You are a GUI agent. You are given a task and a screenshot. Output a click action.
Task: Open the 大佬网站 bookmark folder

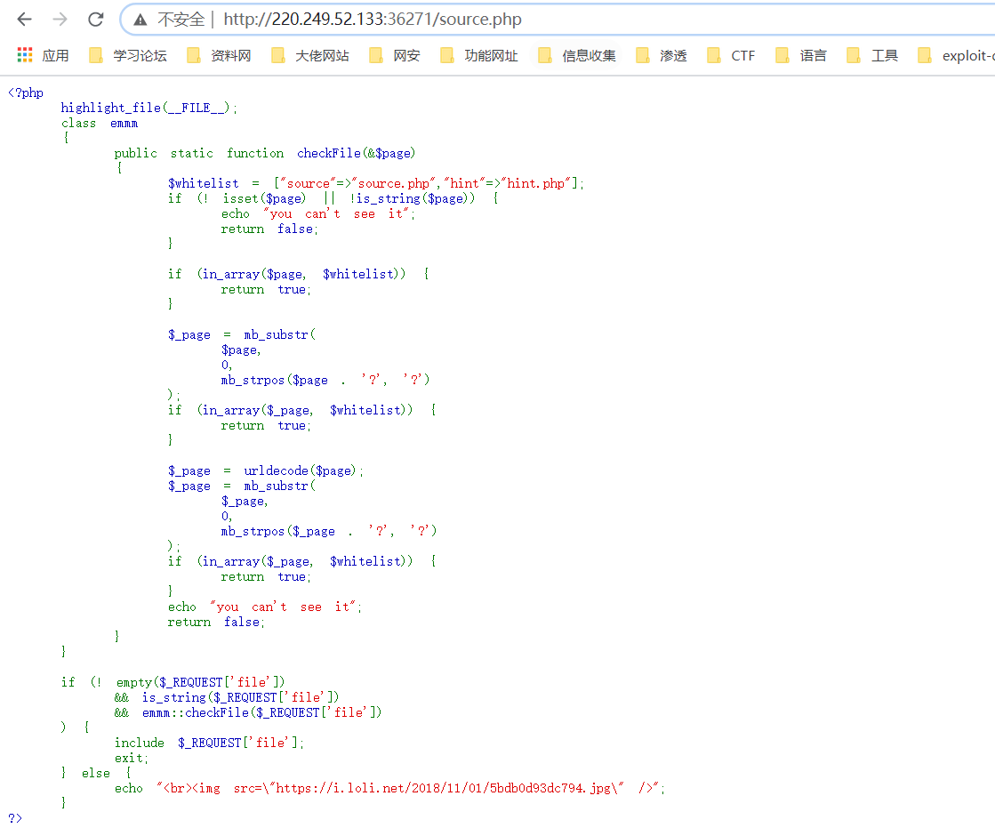pos(309,56)
